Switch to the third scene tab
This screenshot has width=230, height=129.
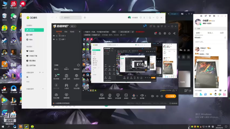[72, 32]
